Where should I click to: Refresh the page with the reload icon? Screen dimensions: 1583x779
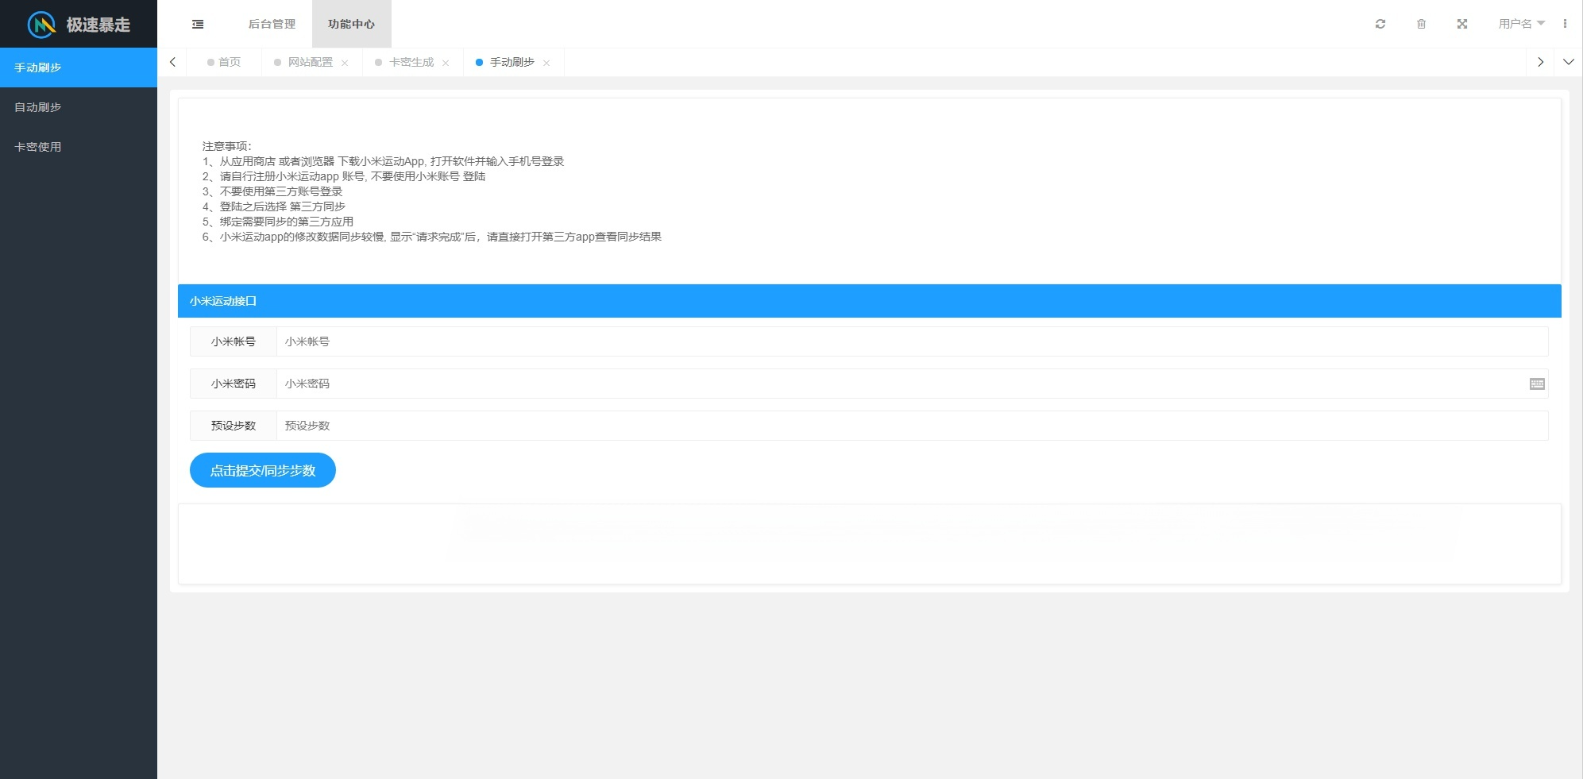click(1380, 24)
